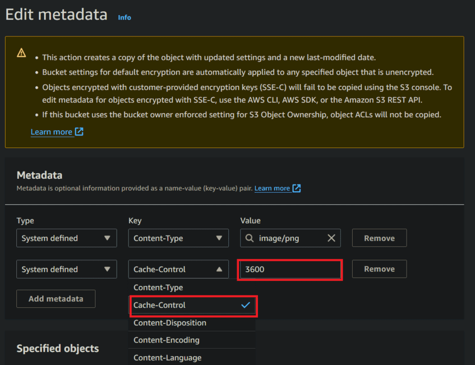Open the Info link next to Edit metadata
Viewport: 475px width, 365px height.
point(124,17)
